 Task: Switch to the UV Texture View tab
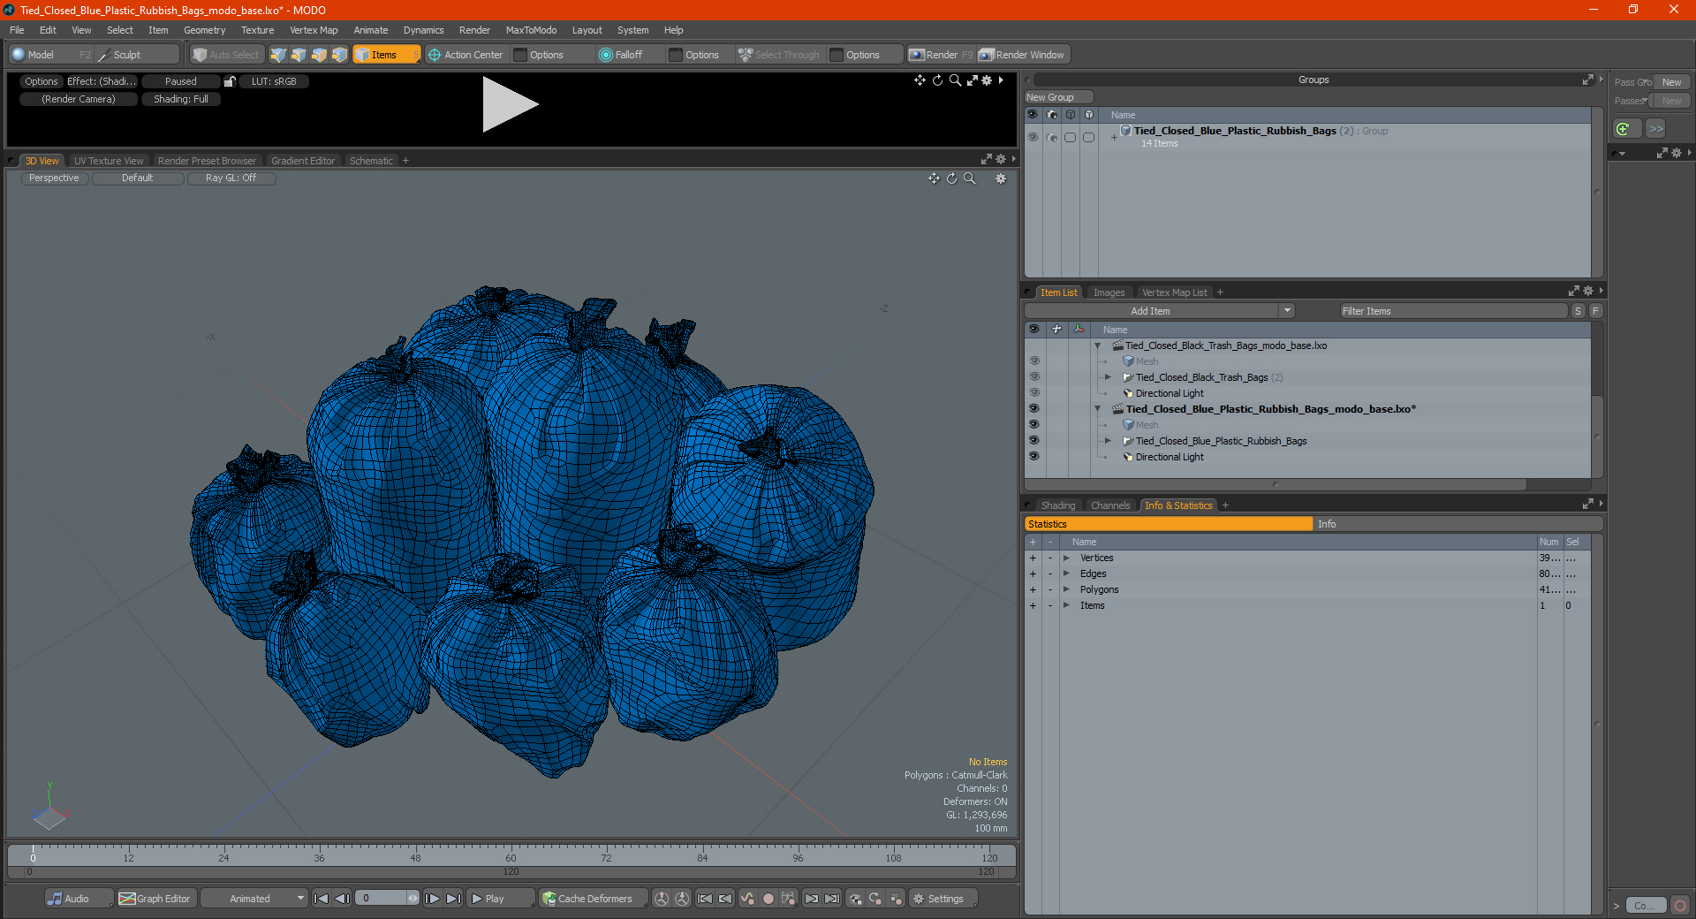[x=109, y=161]
